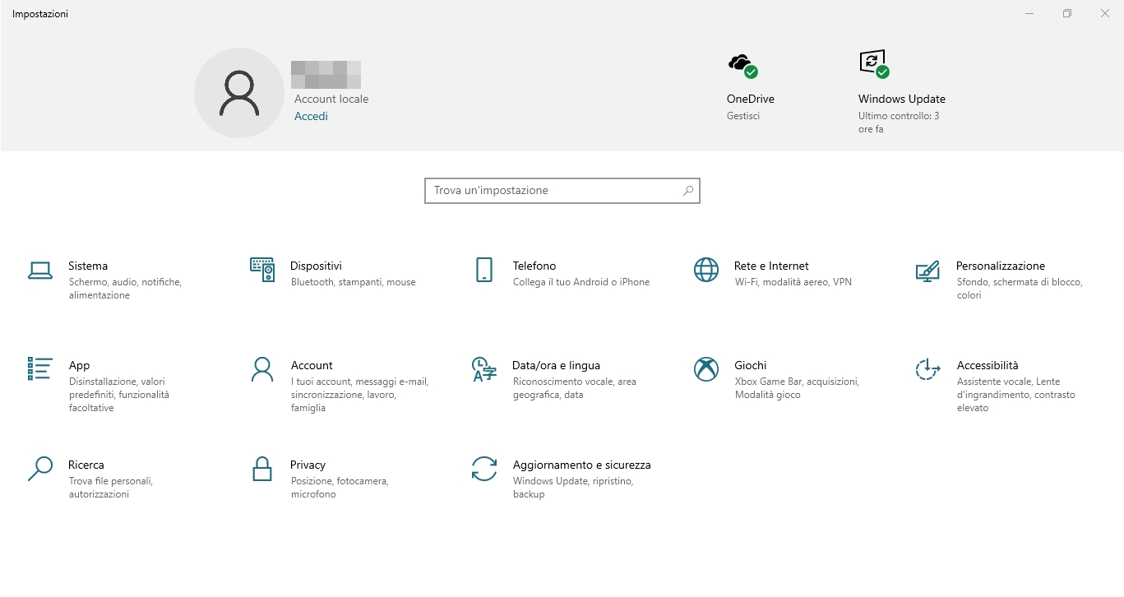
Task: Click 'Ultimo controllo: 3 ore fa' text
Action: 899,123
